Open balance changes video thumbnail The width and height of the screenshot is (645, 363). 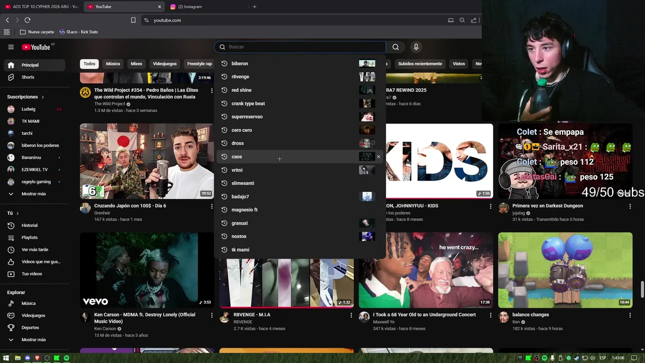pos(565,270)
